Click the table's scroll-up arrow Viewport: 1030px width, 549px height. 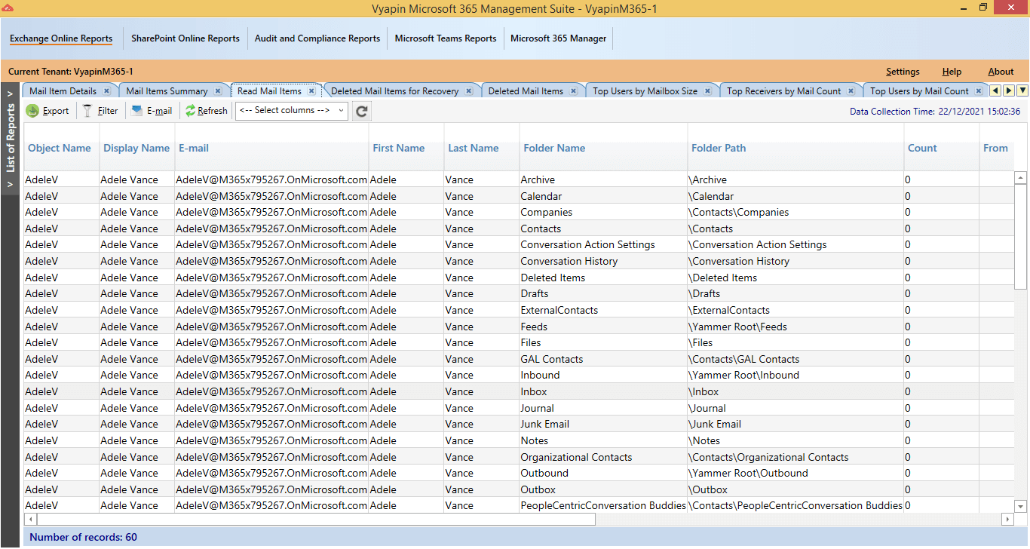[x=1021, y=178]
